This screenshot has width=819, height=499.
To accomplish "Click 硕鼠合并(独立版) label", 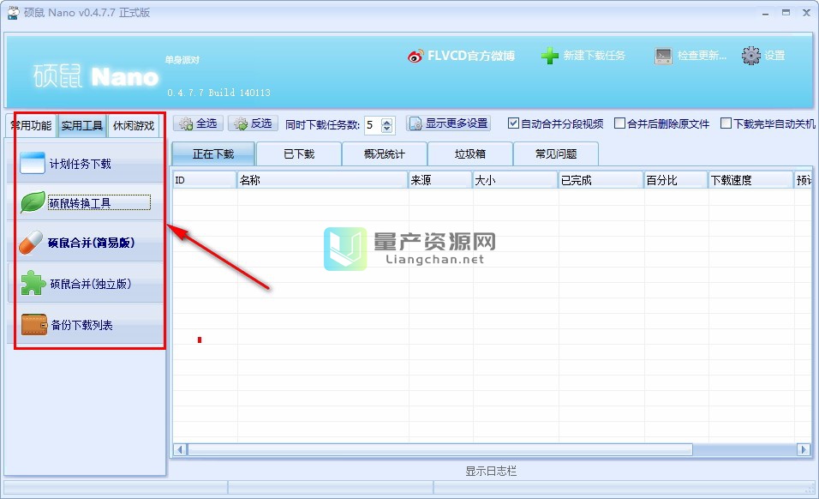I will (x=91, y=285).
